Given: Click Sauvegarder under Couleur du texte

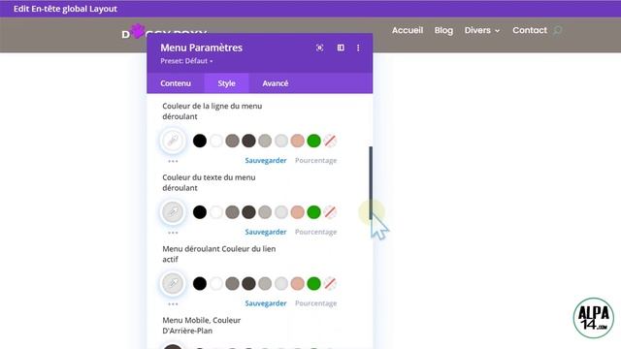Looking at the screenshot, I should [x=266, y=232].
